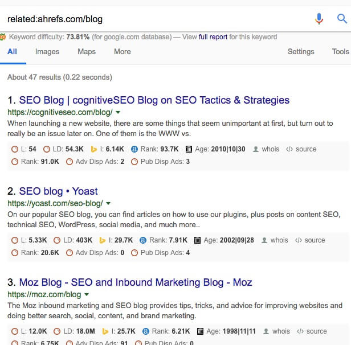View source for the Yoast result

click(x=310, y=240)
